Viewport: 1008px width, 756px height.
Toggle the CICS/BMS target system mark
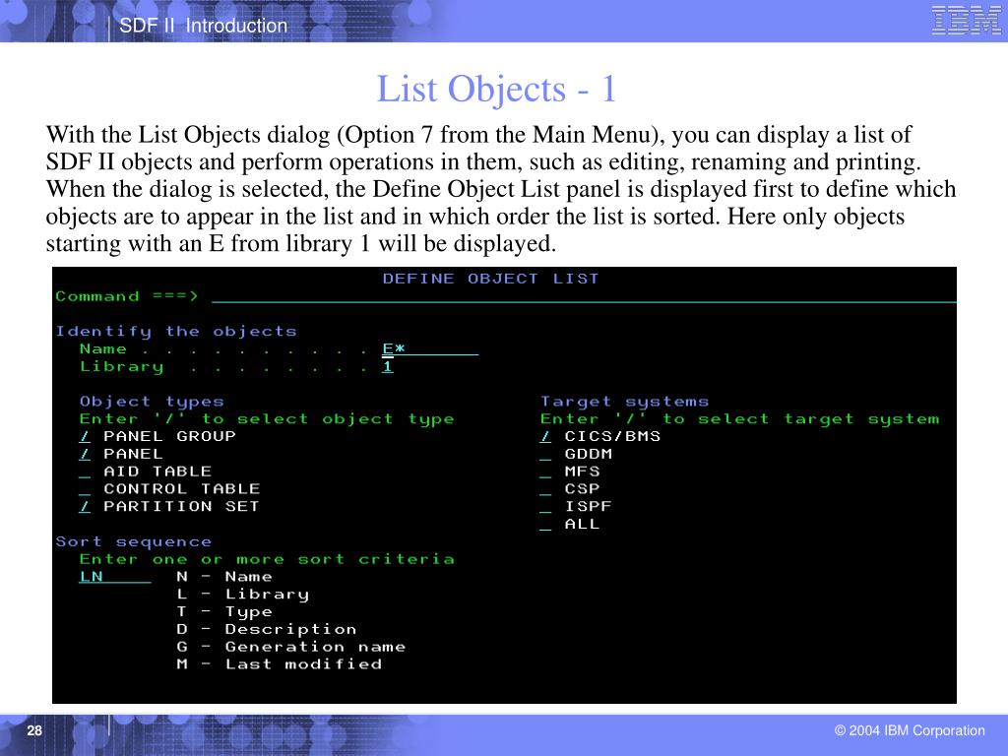(x=545, y=436)
